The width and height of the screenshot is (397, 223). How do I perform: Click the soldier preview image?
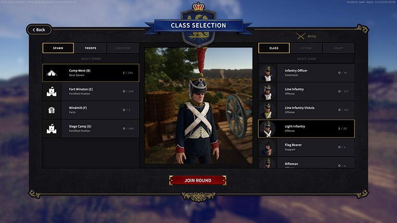[199, 106]
